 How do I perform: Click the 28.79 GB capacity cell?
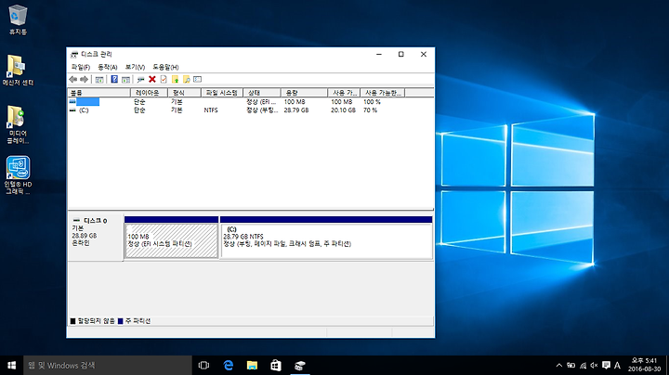296,110
